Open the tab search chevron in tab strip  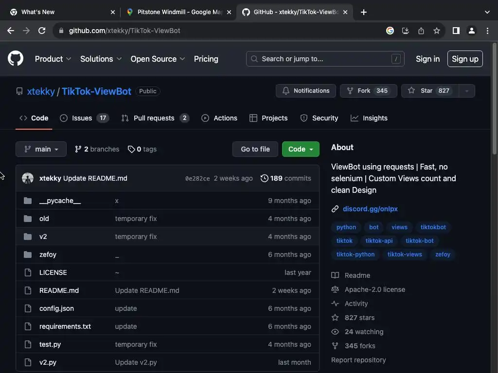click(487, 12)
